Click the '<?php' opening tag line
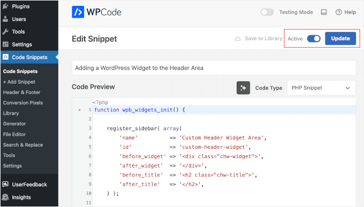364x207 pixels. point(100,102)
